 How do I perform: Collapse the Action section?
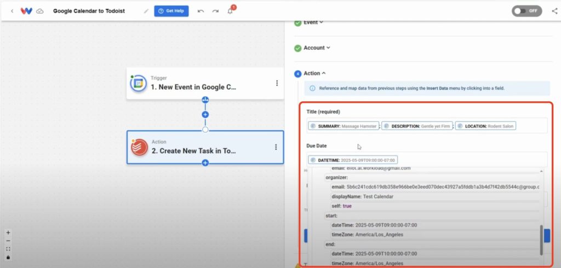pyautogui.click(x=314, y=73)
